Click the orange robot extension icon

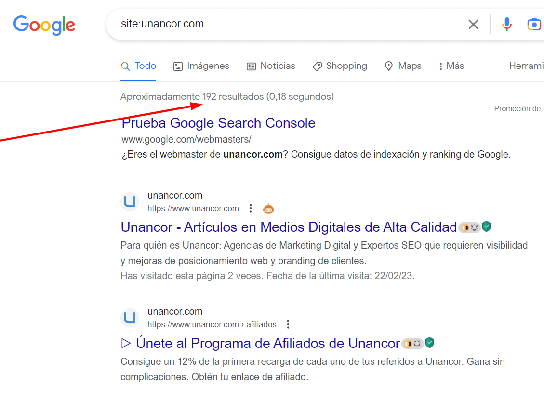pyautogui.click(x=268, y=209)
